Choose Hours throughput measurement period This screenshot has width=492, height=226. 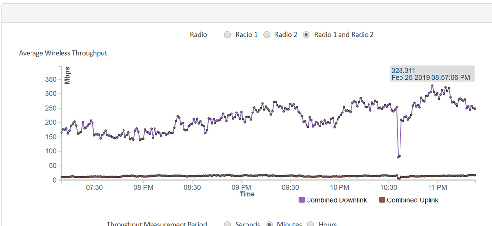click(310, 224)
